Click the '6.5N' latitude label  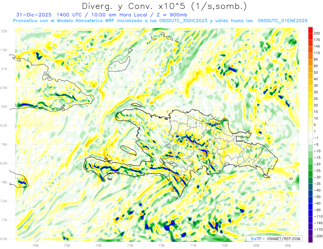[x=4, y=239]
